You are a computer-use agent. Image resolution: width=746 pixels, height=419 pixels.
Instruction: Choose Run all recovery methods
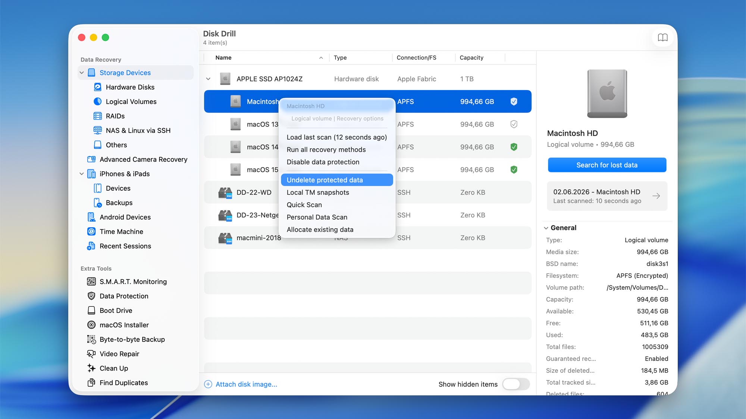337,150
